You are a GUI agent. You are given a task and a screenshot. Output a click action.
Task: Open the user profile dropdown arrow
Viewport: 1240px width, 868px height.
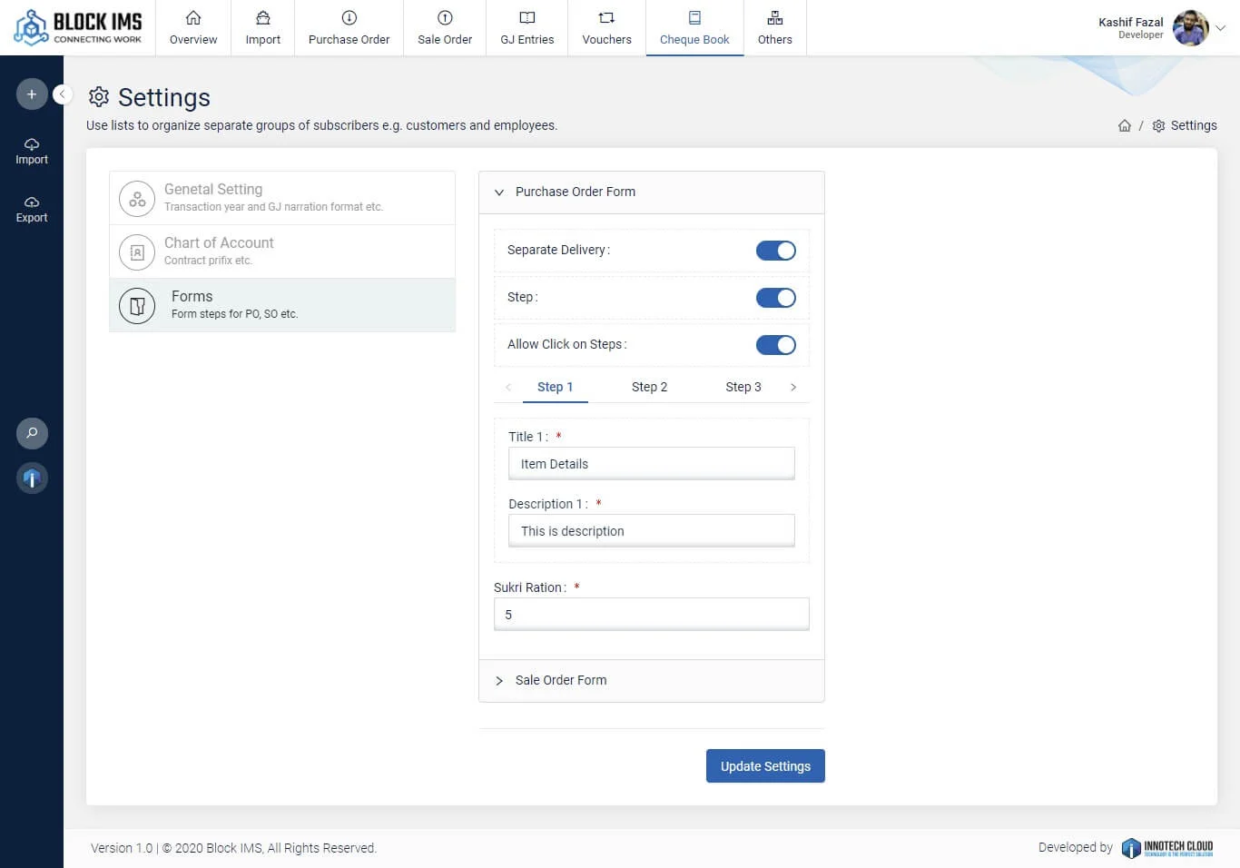coord(1221,28)
